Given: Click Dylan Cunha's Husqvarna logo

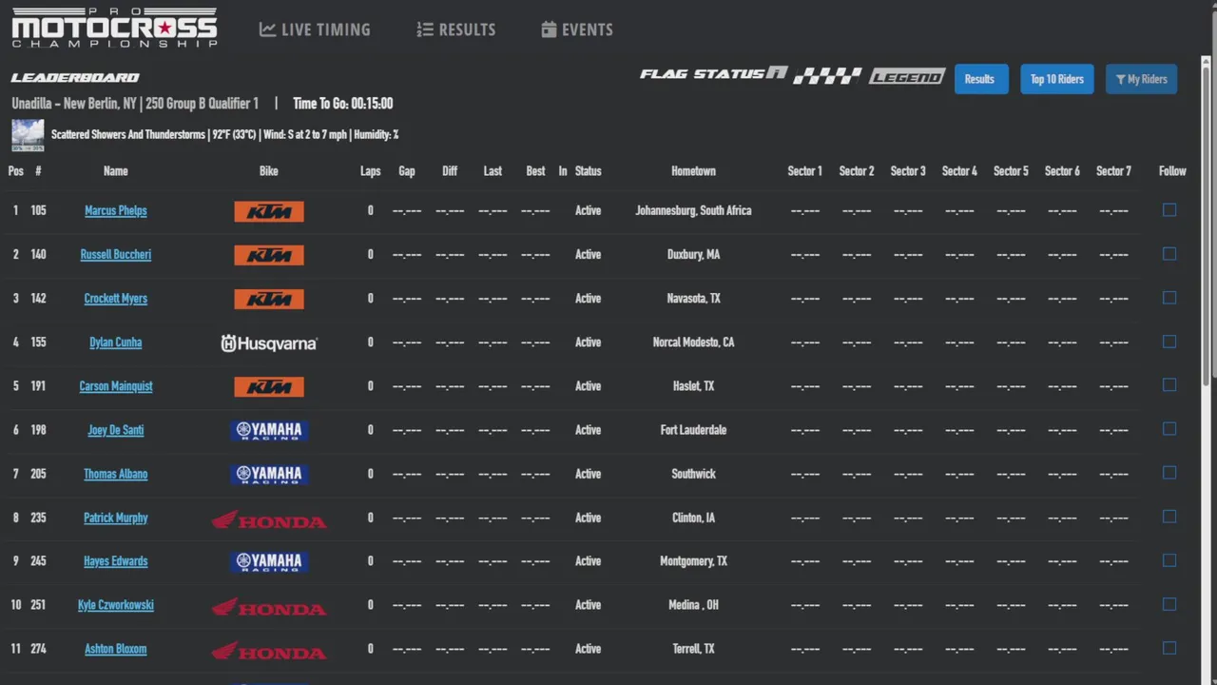Looking at the screenshot, I should (x=269, y=342).
